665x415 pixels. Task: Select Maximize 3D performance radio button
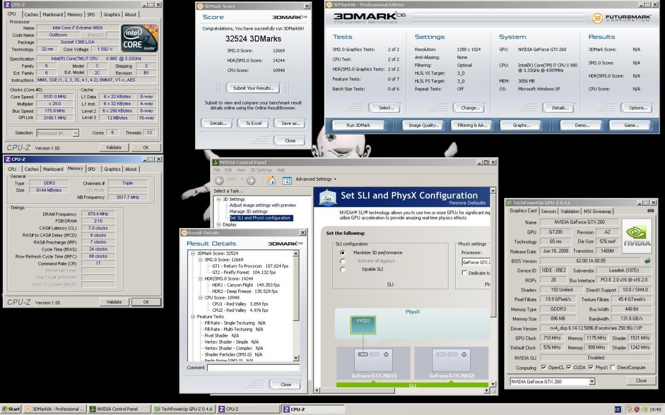(342, 253)
